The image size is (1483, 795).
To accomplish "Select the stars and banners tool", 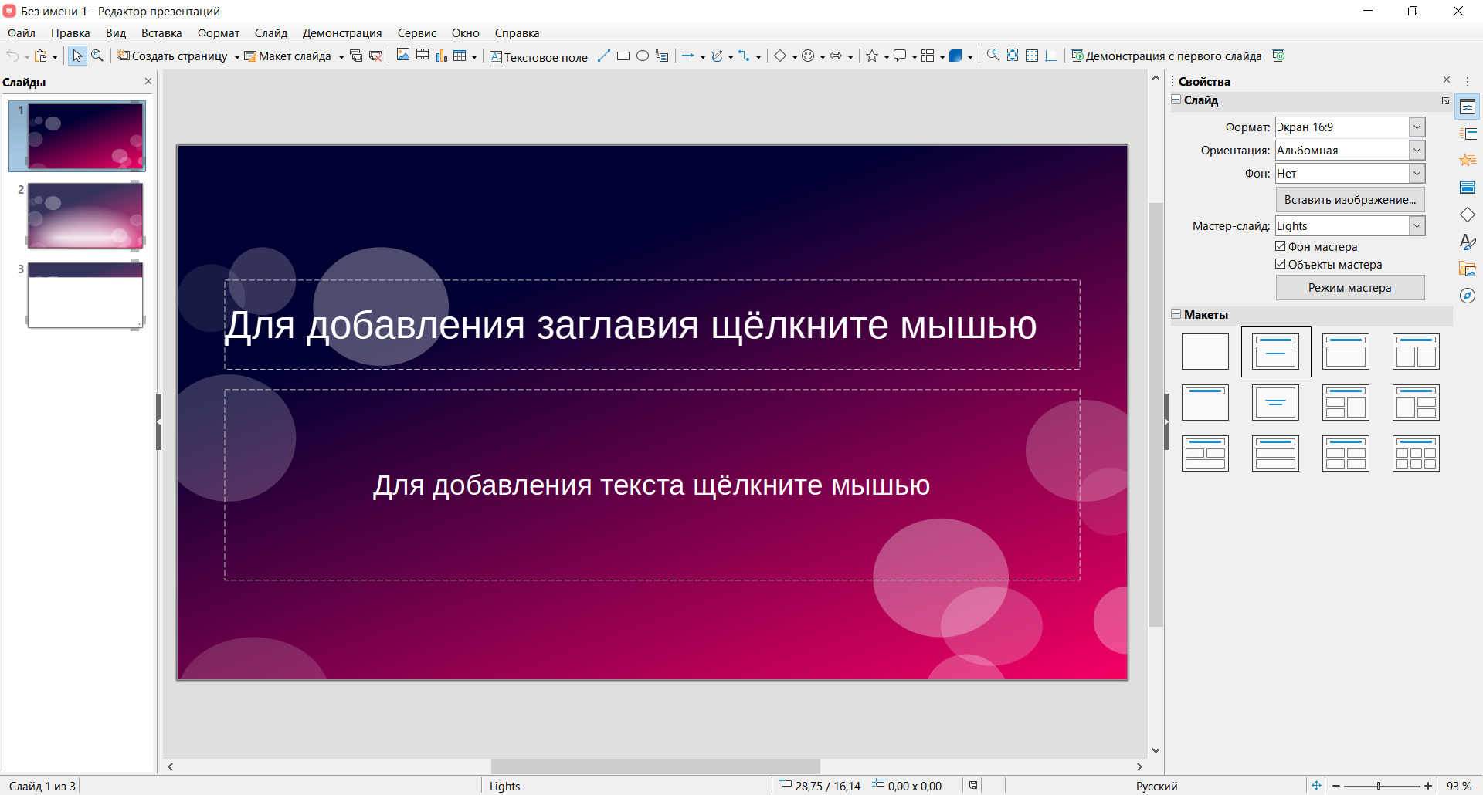I will tap(872, 56).
